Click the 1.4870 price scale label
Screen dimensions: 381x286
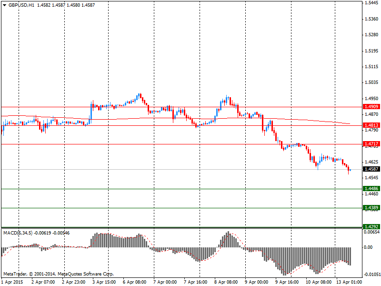(x=371, y=114)
